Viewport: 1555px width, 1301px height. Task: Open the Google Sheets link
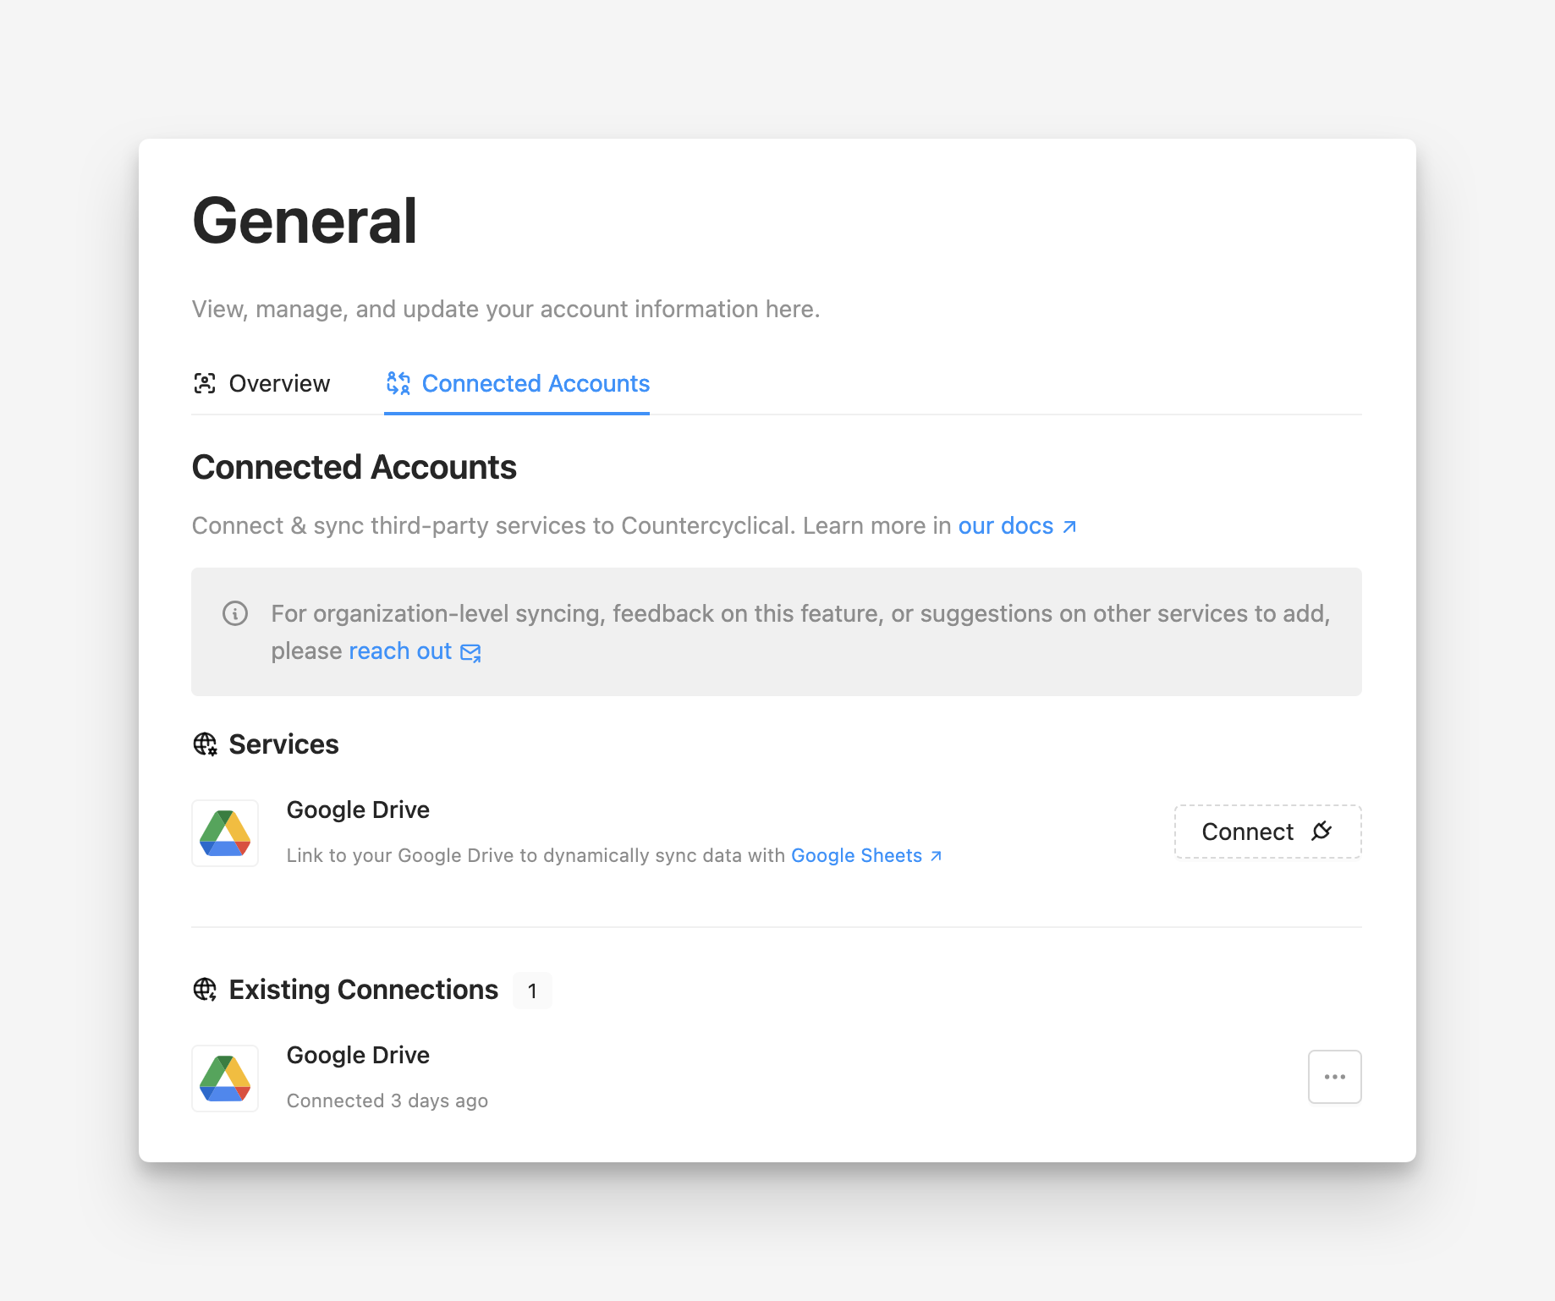tap(856, 856)
